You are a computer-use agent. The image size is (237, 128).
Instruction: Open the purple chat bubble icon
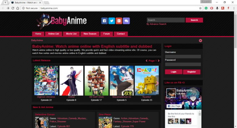pyautogui.click(x=126, y=21)
